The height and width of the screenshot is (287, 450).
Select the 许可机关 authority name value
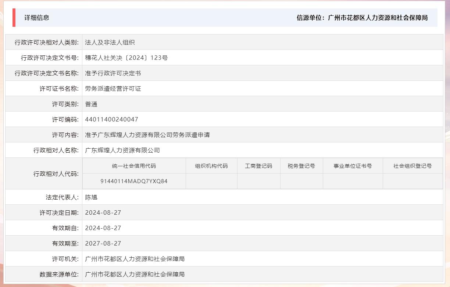pyautogui.click(x=135, y=259)
